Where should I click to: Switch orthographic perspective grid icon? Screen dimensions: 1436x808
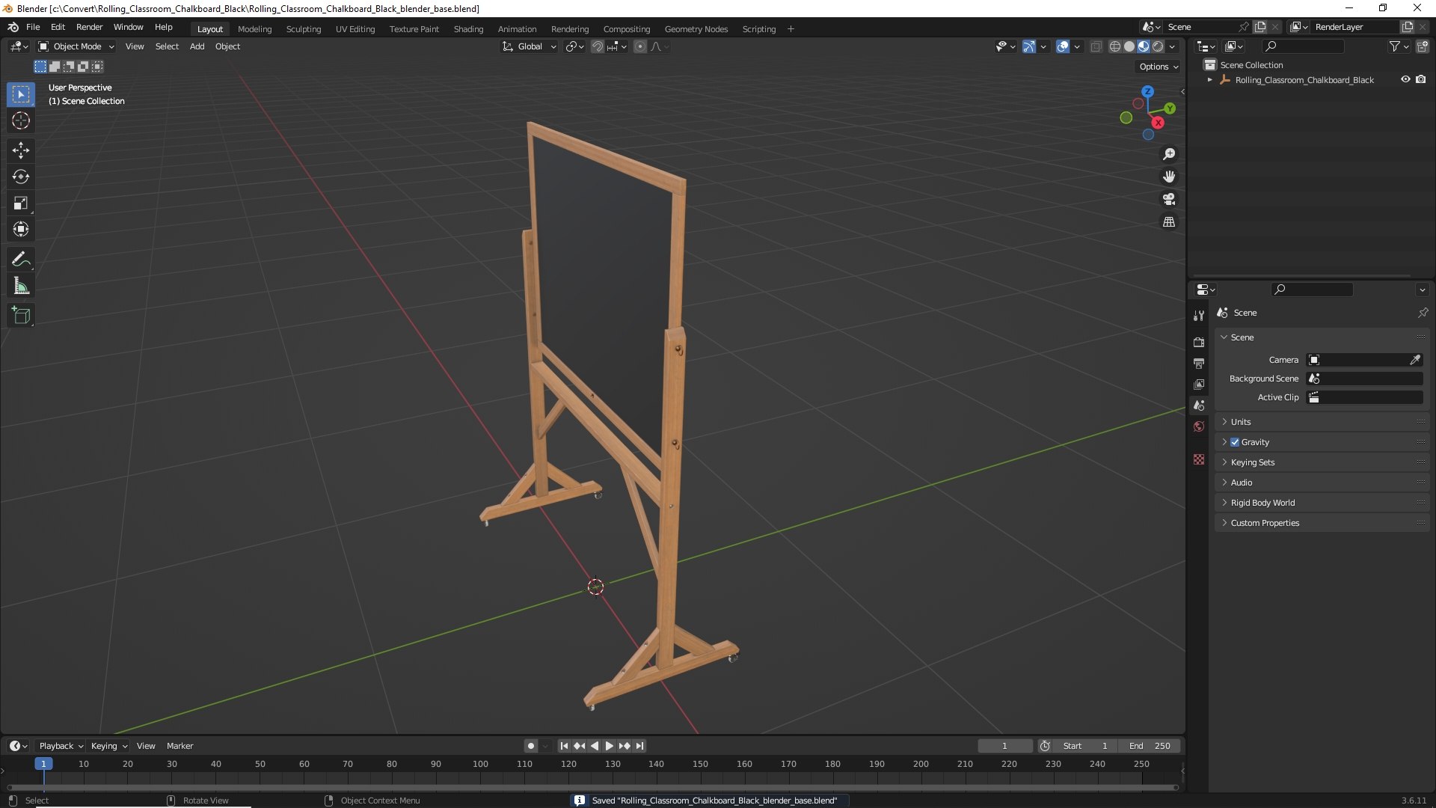click(x=1169, y=221)
